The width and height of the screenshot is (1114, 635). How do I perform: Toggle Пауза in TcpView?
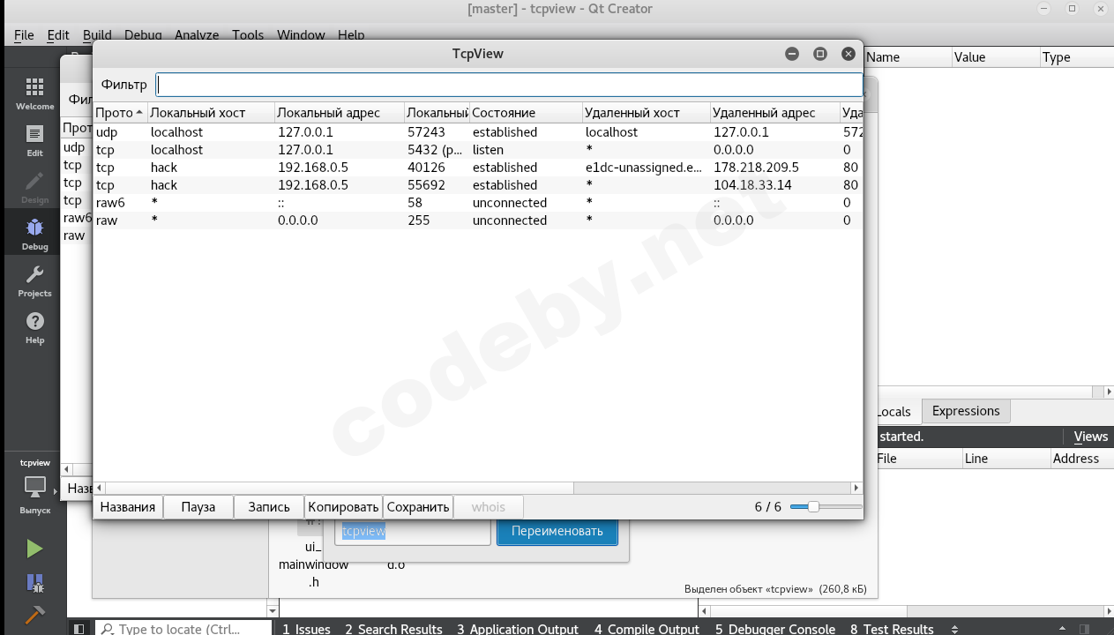pyautogui.click(x=198, y=507)
